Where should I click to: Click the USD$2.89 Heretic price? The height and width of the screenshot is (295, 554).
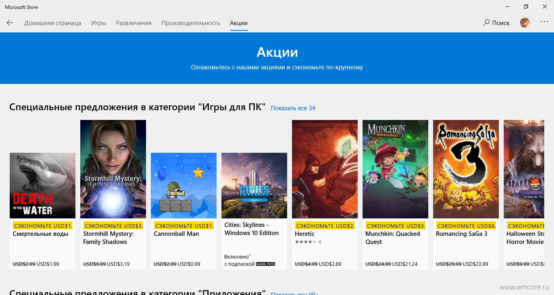[x=330, y=264]
